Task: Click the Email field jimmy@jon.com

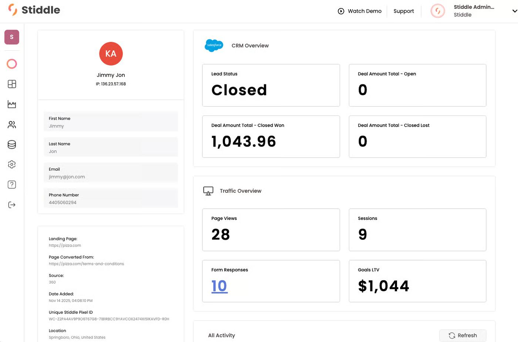Action: tap(111, 172)
